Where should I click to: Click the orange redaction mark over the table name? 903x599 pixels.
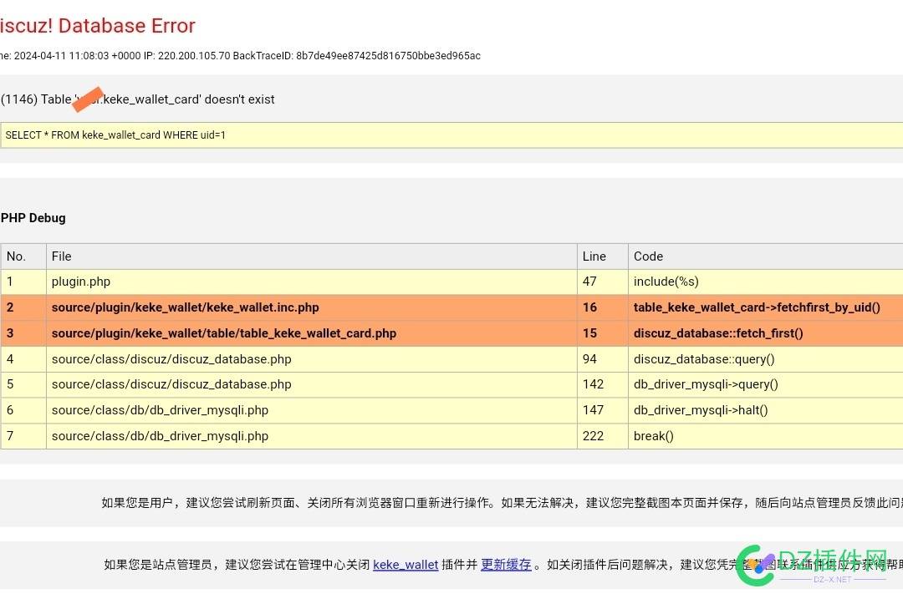tap(88, 99)
